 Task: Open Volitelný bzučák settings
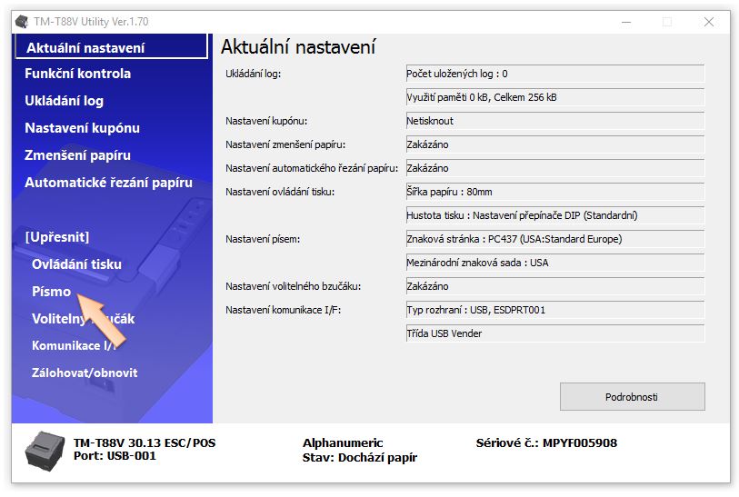point(83,319)
